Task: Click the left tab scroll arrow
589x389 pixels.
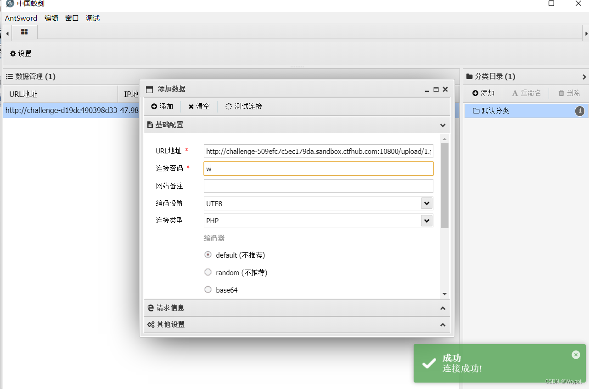Action: point(7,33)
